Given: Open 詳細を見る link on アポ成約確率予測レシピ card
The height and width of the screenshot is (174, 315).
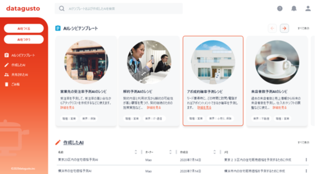Looking at the screenshot, I should (x=204, y=108).
